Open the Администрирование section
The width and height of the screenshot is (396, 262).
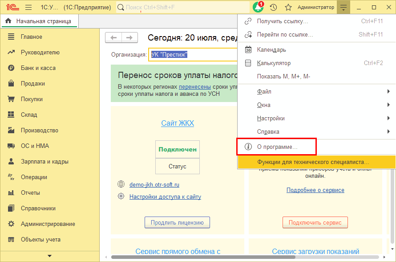(48, 224)
